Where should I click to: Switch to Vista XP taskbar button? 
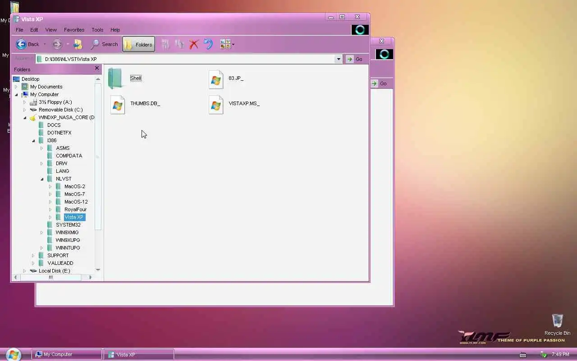139,354
